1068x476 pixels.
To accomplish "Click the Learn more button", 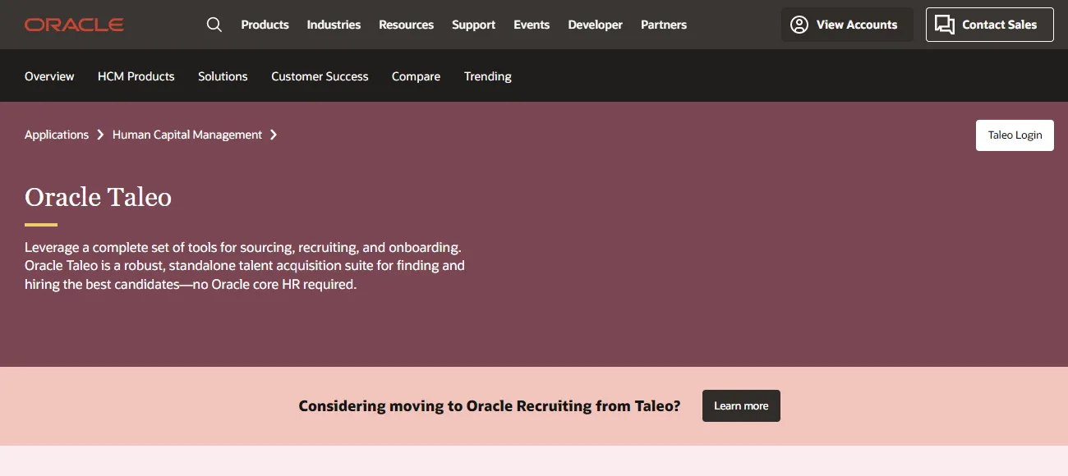I will (741, 406).
